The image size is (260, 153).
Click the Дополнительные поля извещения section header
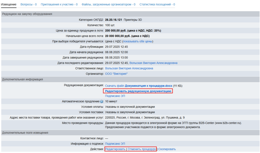coord(25,133)
